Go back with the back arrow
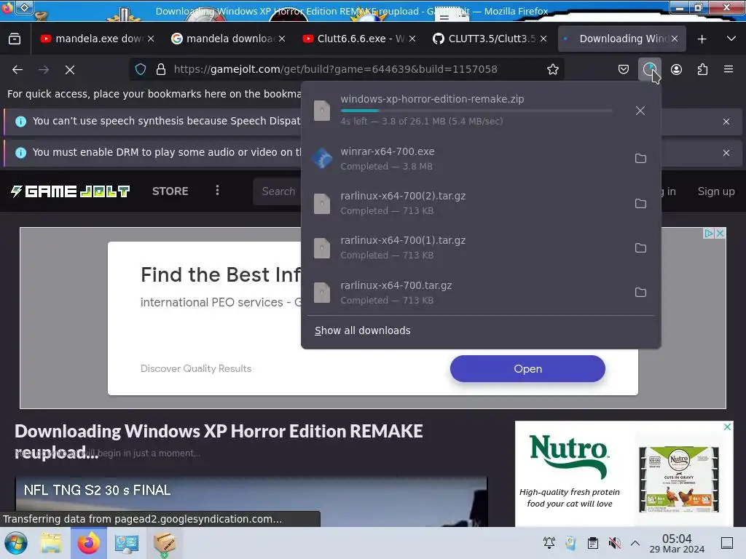The height and width of the screenshot is (559, 746). coord(17,69)
